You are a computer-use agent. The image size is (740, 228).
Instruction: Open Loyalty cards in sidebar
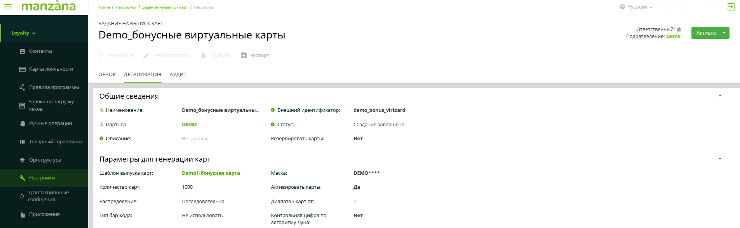(51, 69)
